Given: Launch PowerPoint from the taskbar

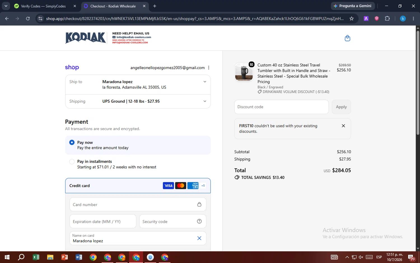Looking at the screenshot, I should click(x=64, y=257).
